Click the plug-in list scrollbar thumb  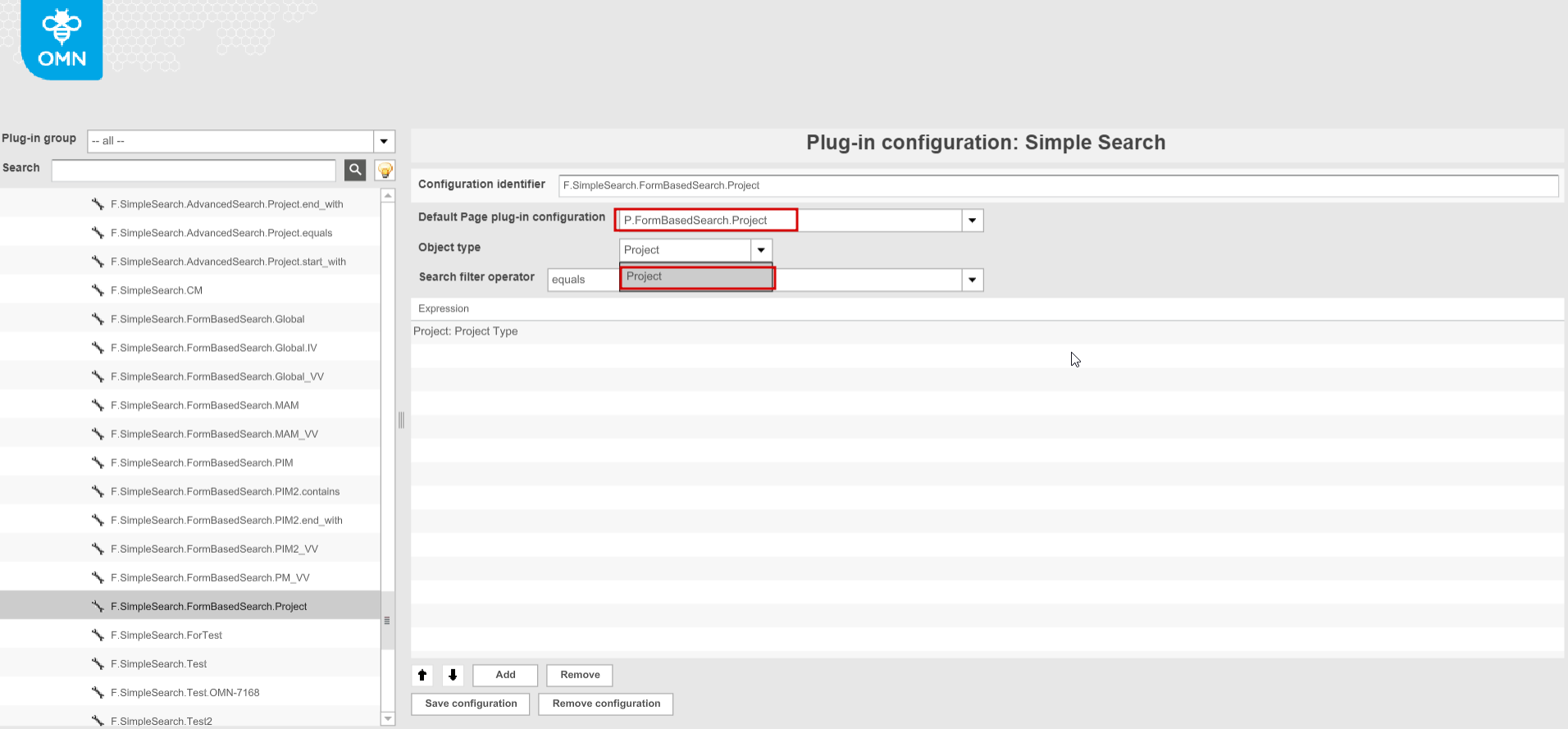[388, 621]
